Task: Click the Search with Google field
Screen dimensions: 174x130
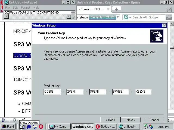Action: (x=149, y=17)
